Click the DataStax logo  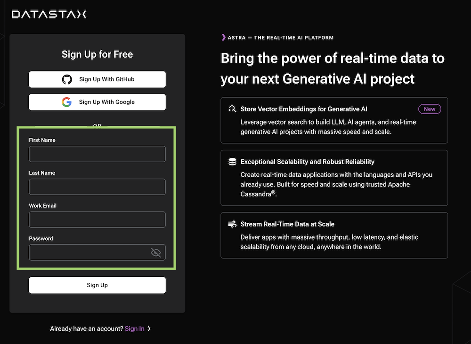(49, 14)
